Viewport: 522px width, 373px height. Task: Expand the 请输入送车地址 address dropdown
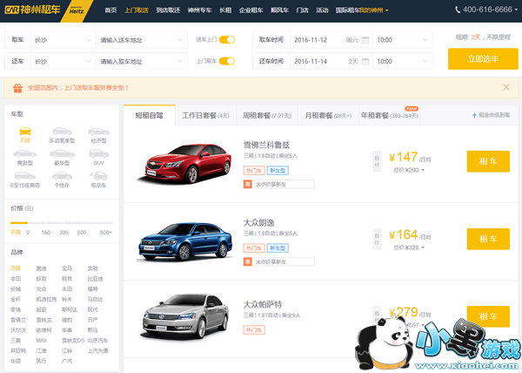[x=142, y=40]
